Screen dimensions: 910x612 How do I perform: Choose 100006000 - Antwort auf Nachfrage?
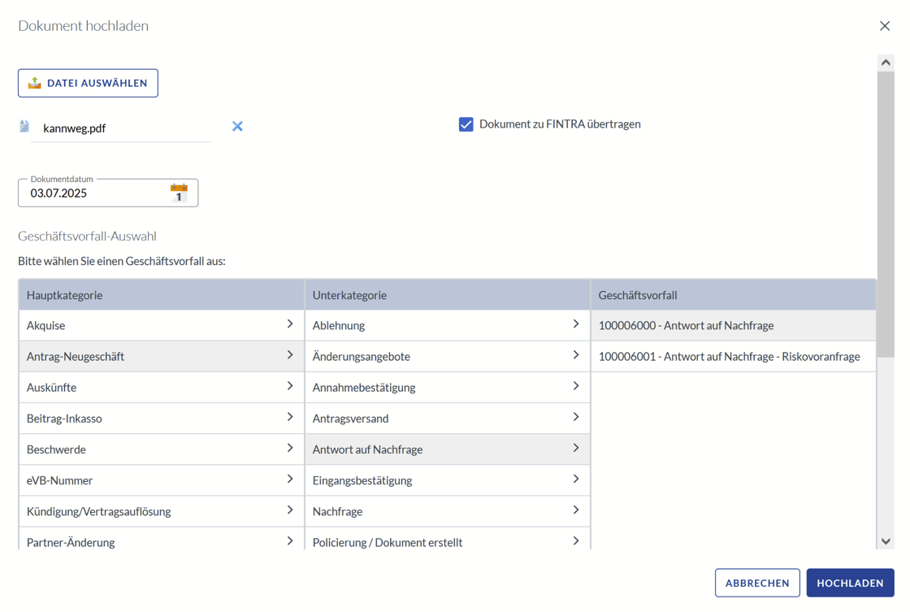[686, 326]
